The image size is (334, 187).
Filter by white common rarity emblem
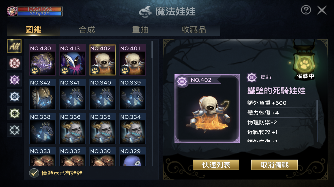14,129
